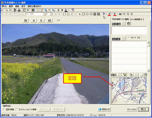Click the rotate image right icon
Viewport: 152px width, 118px height.
tap(15, 10)
